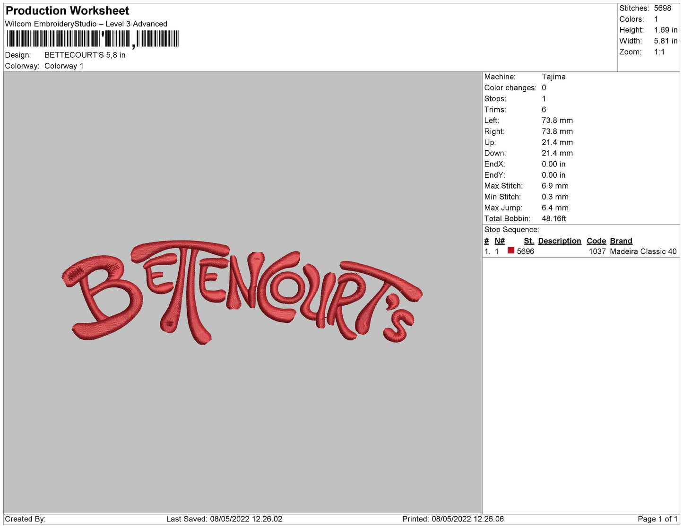Click the Code column header
This screenshot has width=683, height=528.
pos(596,241)
